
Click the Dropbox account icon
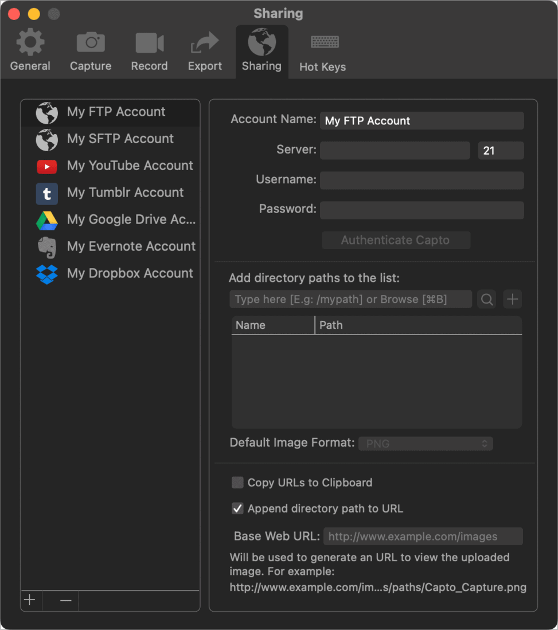pos(46,274)
